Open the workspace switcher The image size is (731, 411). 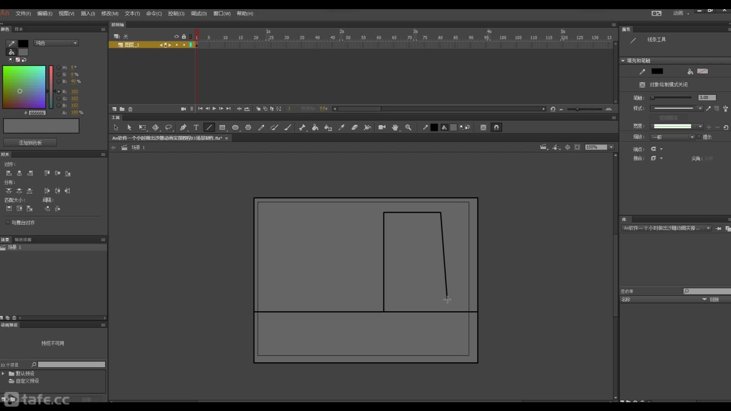click(x=681, y=13)
